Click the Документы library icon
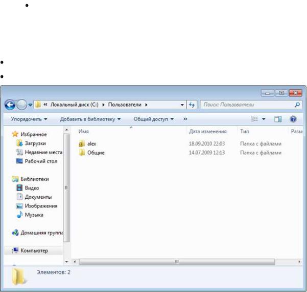This screenshot has height=292, width=307. pyautogui.click(x=19, y=197)
